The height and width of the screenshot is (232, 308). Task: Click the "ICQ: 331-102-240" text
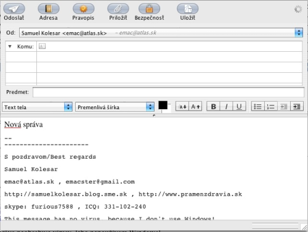[x=116, y=207]
